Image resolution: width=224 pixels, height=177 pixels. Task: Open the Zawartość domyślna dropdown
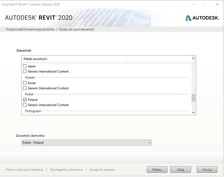pos(86,143)
